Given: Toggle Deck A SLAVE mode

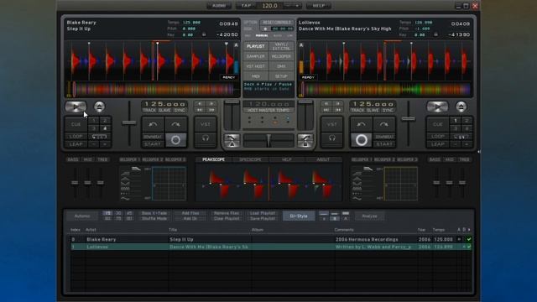Looking at the screenshot, I should 164,110.
